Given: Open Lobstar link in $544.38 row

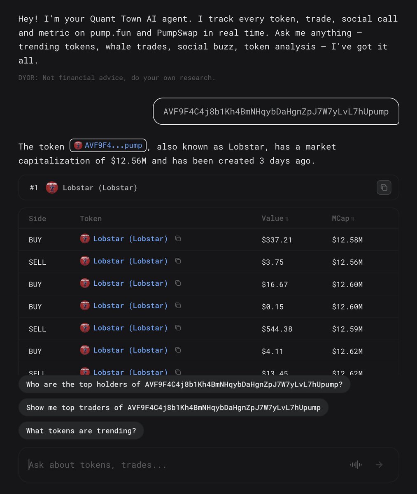Looking at the screenshot, I should tap(130, 328).
